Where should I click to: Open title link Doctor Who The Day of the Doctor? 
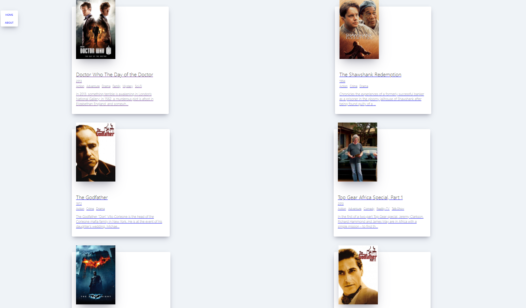pyautogui.click(x=114, y=75)
